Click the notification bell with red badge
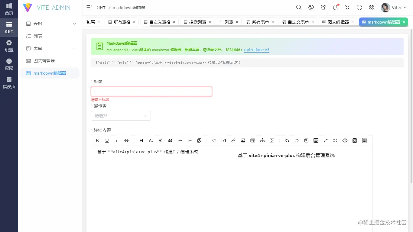 click(x=335, y=7)
